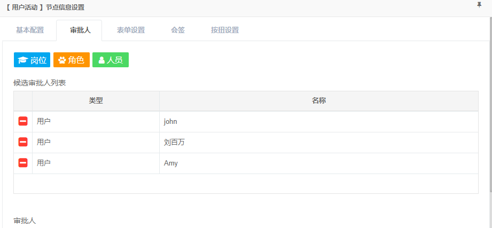The width and height of the screenshot is (492, 228).
Task: Add approver by 角色 button
Action: pos(72,60)
